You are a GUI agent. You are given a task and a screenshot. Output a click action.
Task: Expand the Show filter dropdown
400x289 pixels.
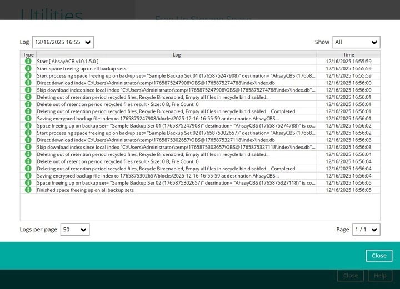tap(356, 42)
